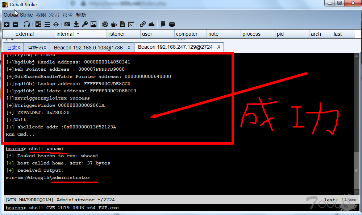Click the 'Tasked beacon to run: whoami' line
This screenshot has width=362, height=215.
(x=52, y=156)
